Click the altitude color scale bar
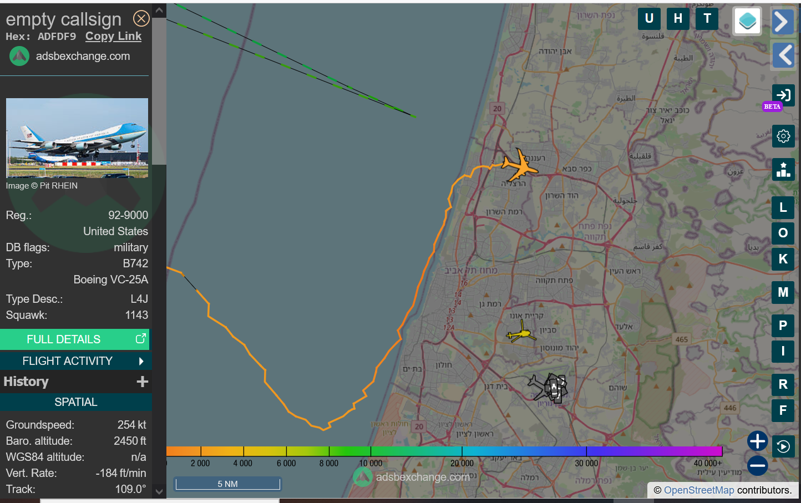The height and width of the screenshot is (503, 801). point(444,451)
